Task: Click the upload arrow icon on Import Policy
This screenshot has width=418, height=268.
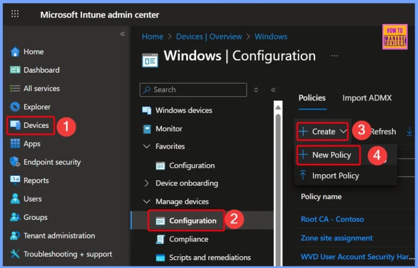Action: click(303, 175)
